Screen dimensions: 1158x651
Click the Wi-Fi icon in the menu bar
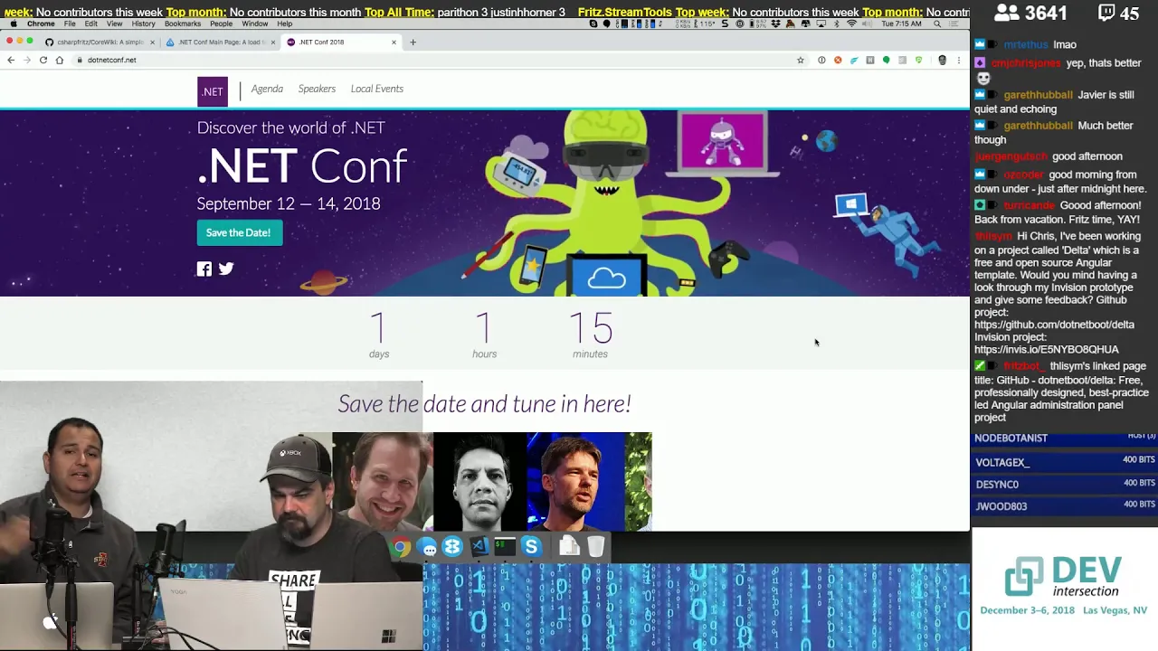851,24
